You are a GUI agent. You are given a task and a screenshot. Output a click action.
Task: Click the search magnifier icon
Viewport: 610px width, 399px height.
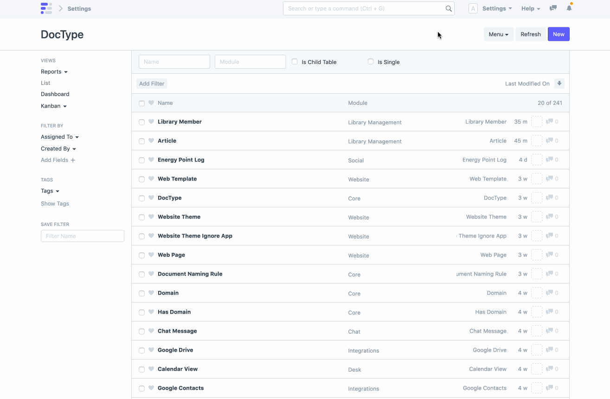pyautogui.click(x=449, y=8)
